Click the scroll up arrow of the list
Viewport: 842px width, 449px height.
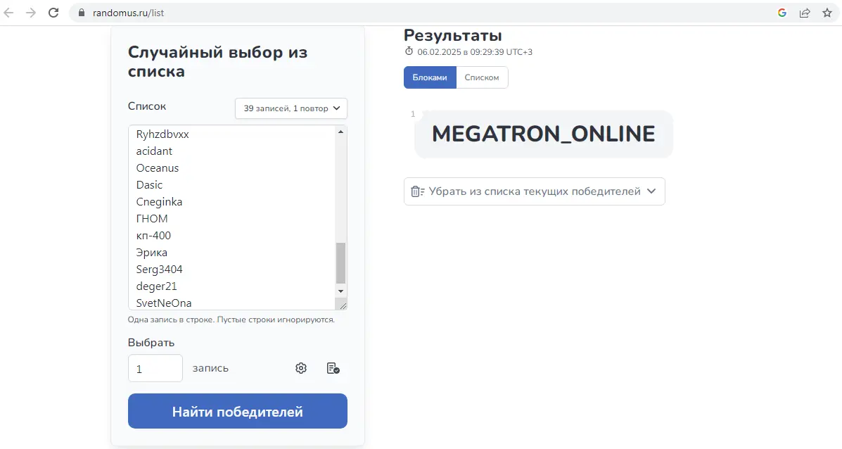click(x=340, y=132)
